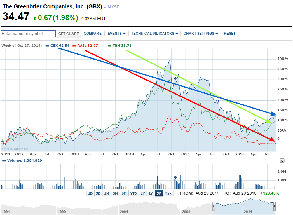Click the 2013 x-axis label
Image resolution: width=293 pixels, height=215 pixels.
coord(74,154)
